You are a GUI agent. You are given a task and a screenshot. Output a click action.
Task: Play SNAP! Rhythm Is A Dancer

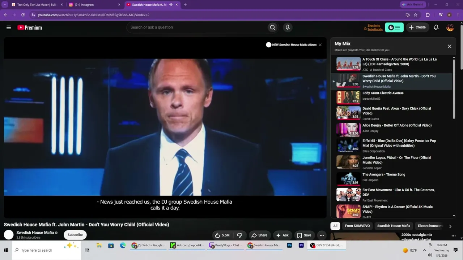pos(391,211)
